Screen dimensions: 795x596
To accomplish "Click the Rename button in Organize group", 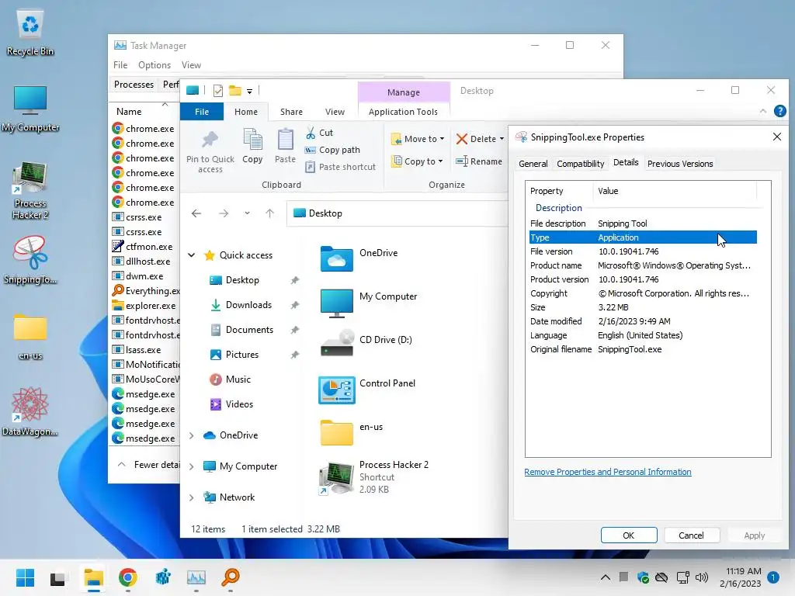I will click(478, 161).
